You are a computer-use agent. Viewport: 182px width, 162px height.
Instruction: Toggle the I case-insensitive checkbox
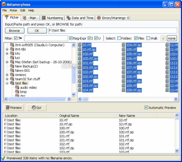click(x=89, y=38)
